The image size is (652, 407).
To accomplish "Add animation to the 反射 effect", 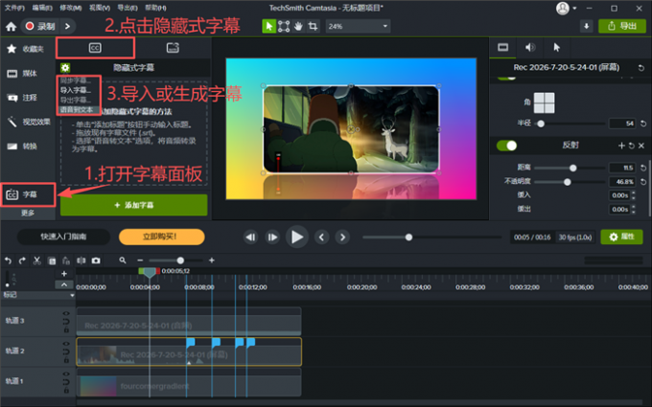I will 621,146.
